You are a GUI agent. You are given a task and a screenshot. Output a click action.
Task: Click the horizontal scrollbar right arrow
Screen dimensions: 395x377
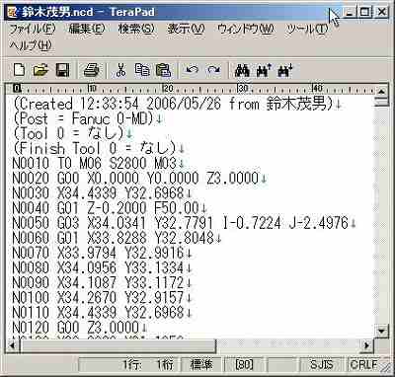point(366,345)
